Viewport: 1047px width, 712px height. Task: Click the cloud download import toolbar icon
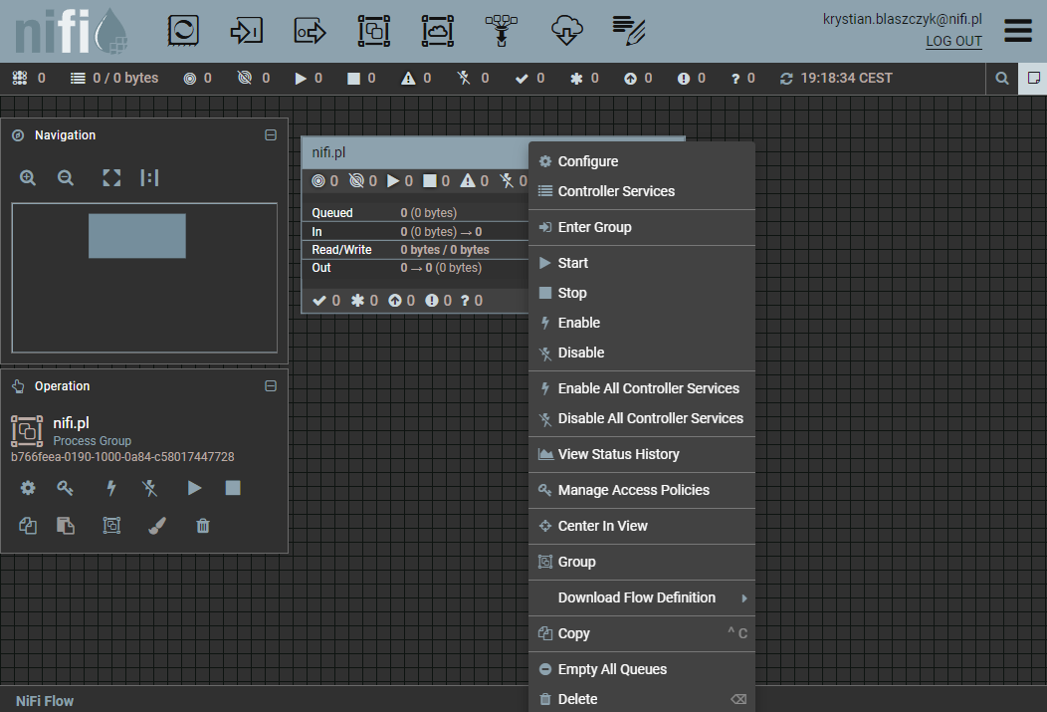[567, 31]
